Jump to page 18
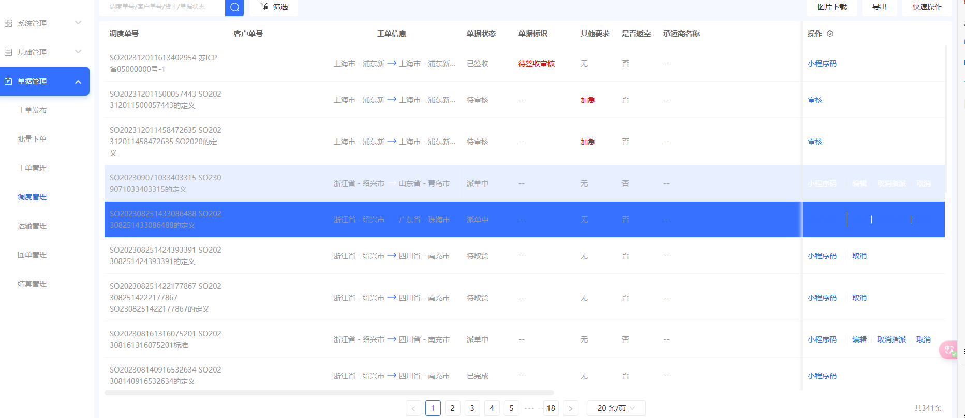Screen dimensions: 965x418 pyautogui.click(x=551, y=408)
